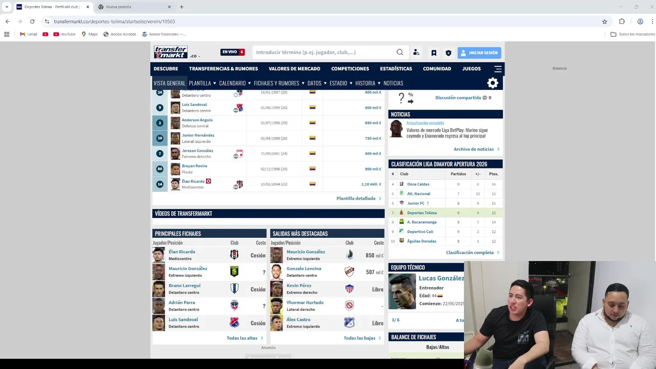Open the Clasificación completa link
The height and width of the screenshot is (369, 656).
point(473,253)
